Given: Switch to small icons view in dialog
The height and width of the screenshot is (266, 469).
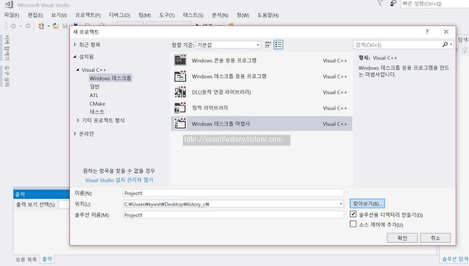Looking at the screenshot, I should (268, 44).
